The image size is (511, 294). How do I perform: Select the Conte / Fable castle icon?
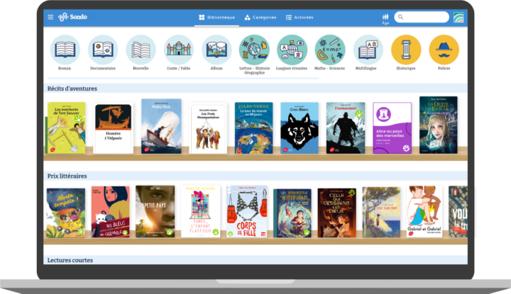click(179, 50)
